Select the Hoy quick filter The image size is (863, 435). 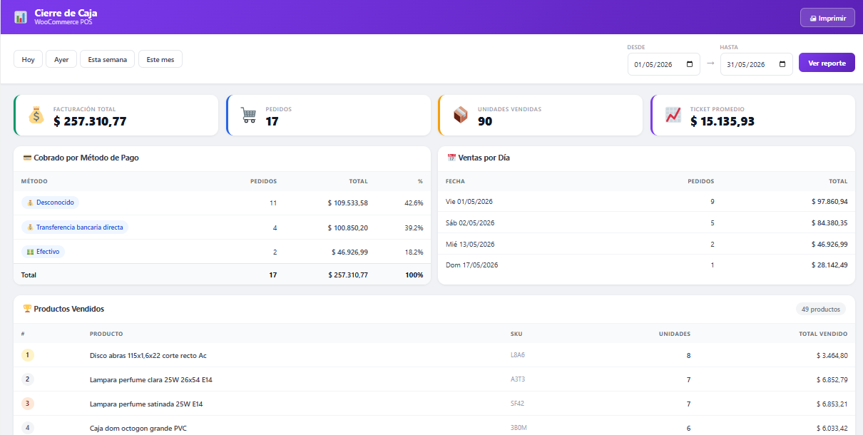tap(28, 59)
